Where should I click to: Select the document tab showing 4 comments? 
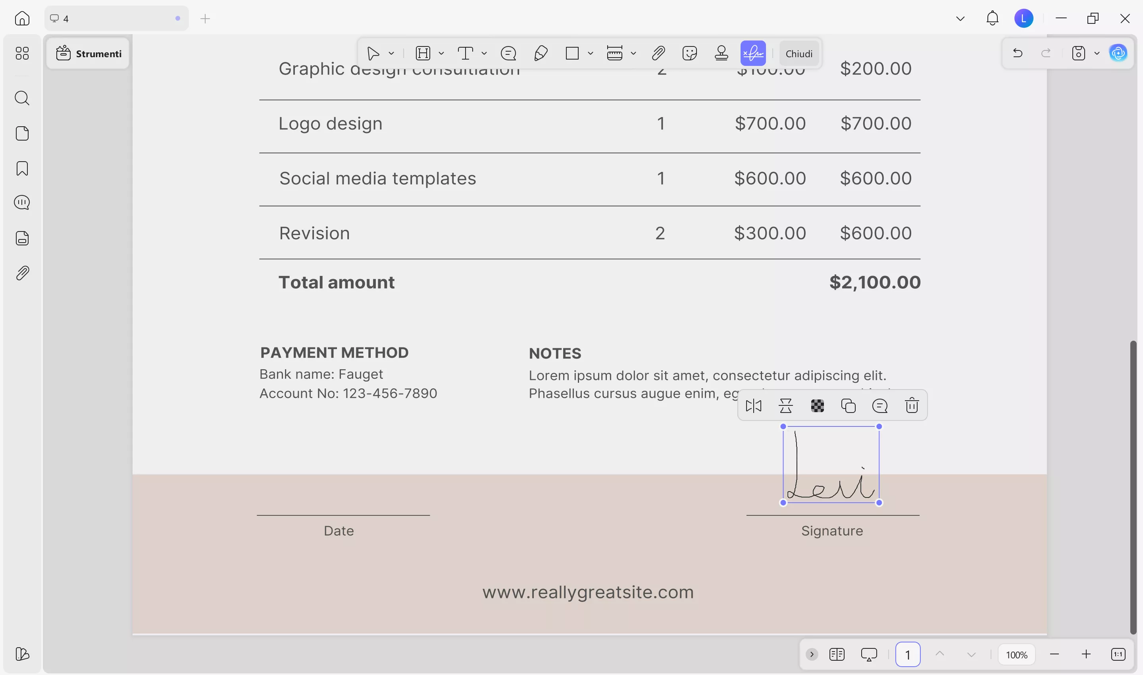tap(116, 19)
